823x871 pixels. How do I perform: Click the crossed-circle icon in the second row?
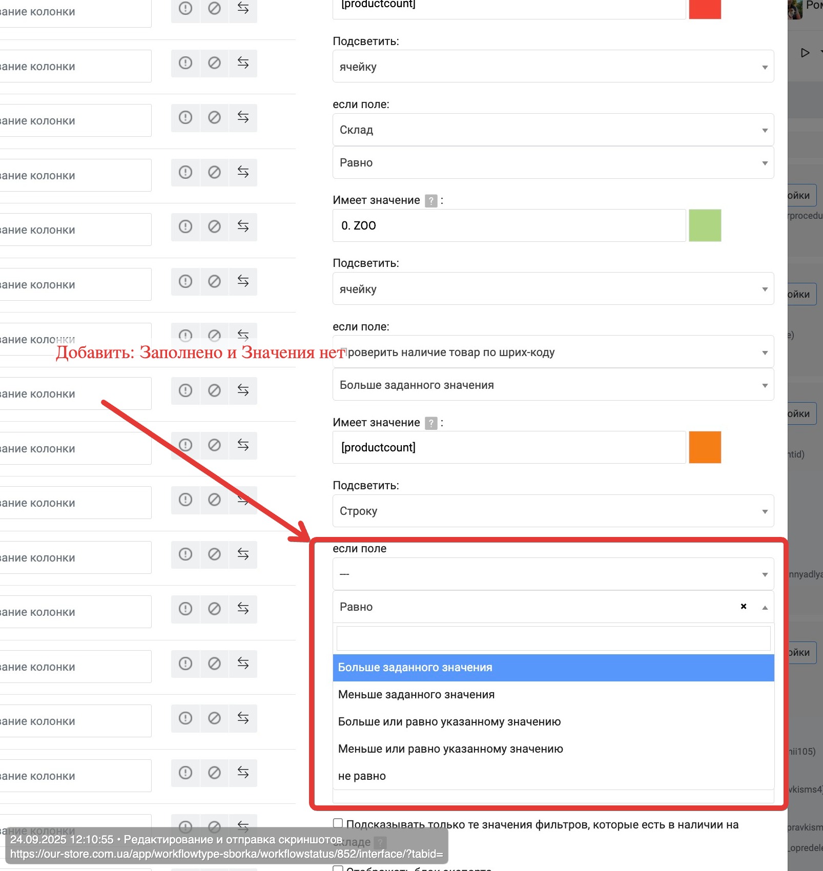pos(214,63)
